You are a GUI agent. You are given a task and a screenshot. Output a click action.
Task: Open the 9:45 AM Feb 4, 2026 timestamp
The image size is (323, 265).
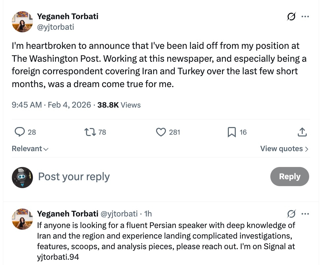[x=51, y=105]
